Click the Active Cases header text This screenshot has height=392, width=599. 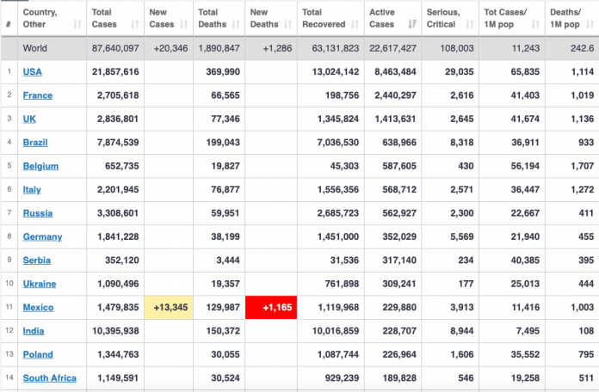(381, 18)
